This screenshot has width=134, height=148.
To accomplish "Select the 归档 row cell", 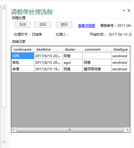I will click(23, 56).
